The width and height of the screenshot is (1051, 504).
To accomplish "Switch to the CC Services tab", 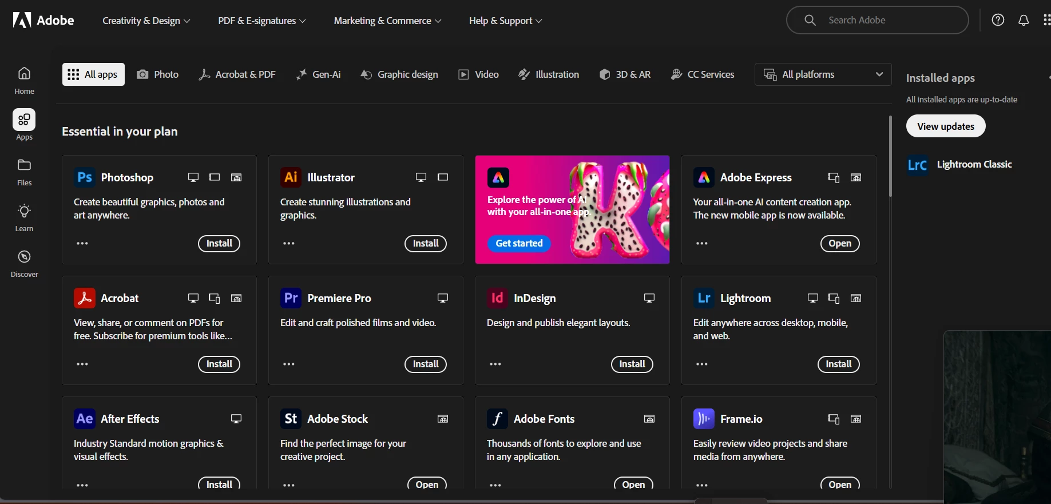I will (x=703, y=74).
